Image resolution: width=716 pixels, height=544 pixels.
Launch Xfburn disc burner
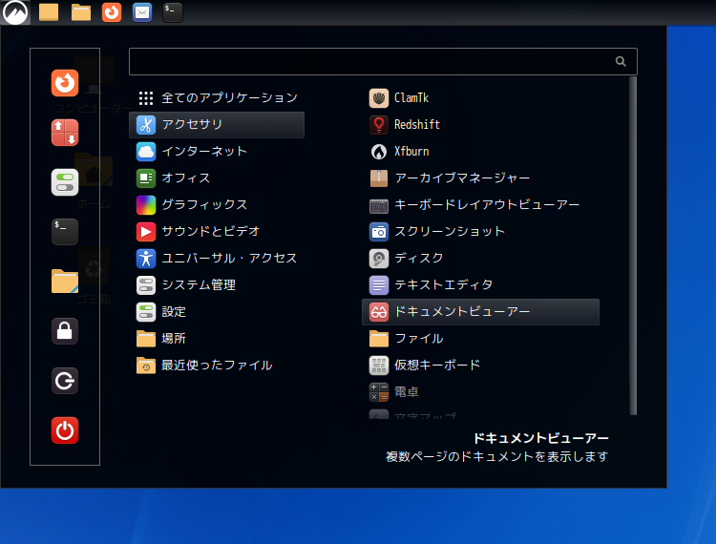tap(480, 152)
